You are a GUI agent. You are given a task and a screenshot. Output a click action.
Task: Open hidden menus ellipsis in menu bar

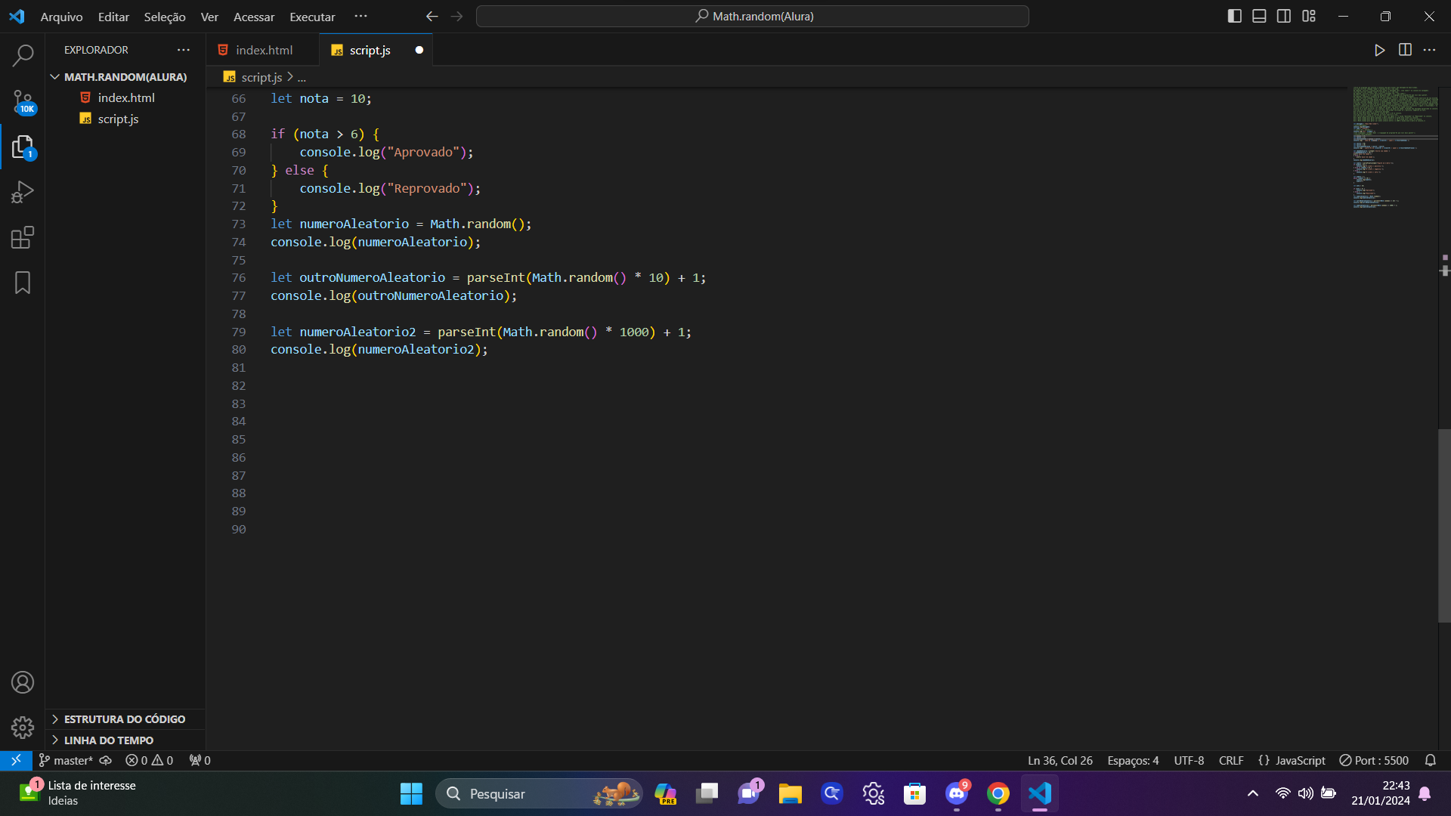point(360,16)
